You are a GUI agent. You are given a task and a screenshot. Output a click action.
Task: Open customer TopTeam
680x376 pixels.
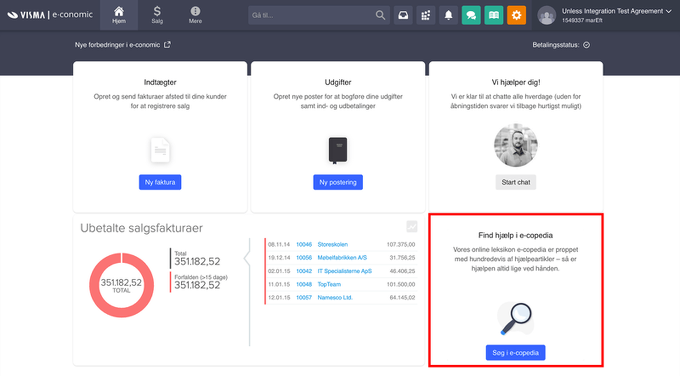point(329,284)
